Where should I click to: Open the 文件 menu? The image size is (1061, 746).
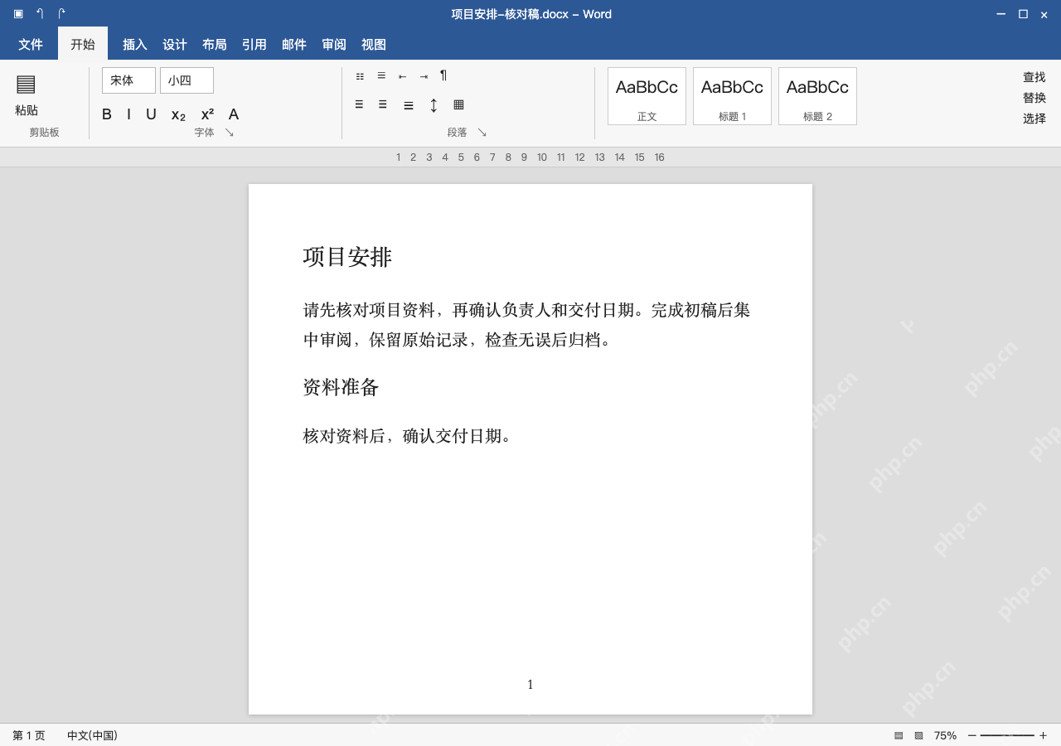[x=31, y=45]
